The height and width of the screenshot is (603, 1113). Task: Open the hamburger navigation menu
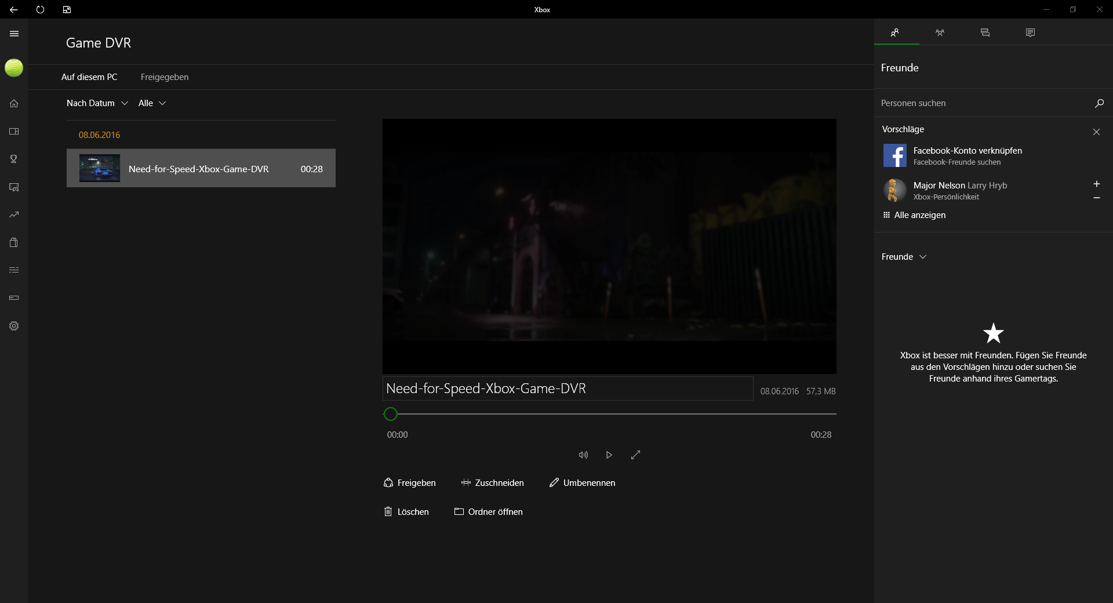[x=14, y=34]
